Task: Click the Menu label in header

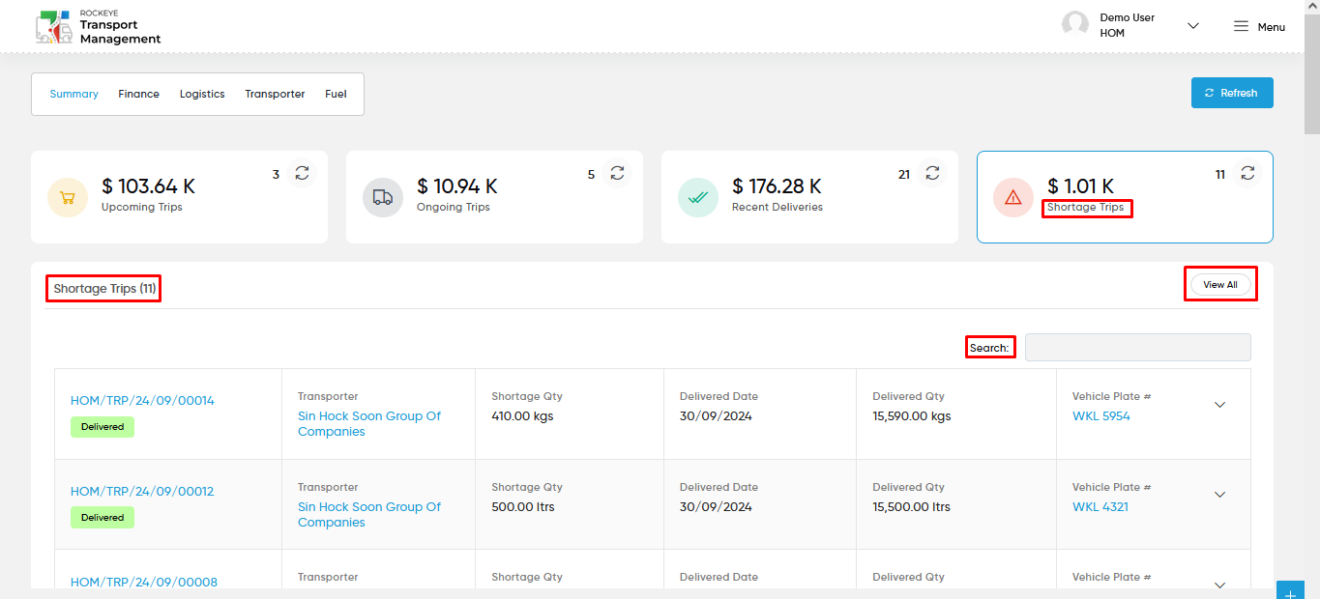Action: coord(1271,27)
